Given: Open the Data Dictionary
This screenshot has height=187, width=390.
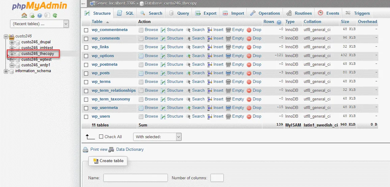Looking at the screenshot, I should point(130,150).
